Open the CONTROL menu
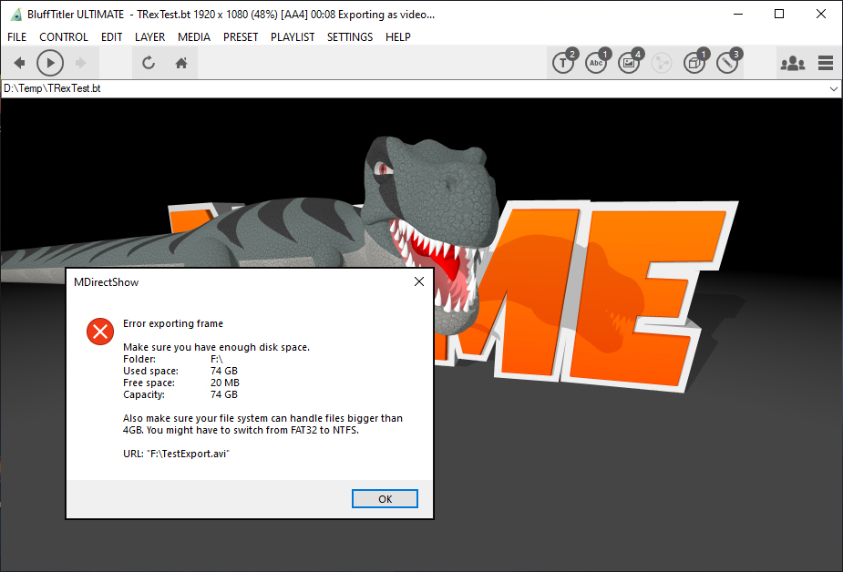The height and width of the screenshot is (572, 843). (64, 37)
